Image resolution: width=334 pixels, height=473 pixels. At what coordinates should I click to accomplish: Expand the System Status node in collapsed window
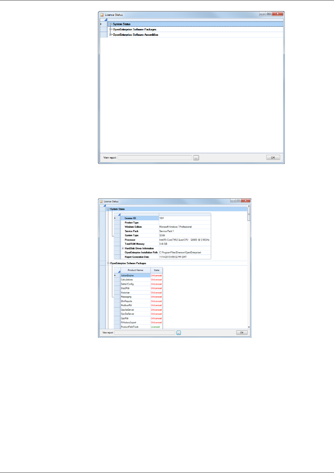110,24
